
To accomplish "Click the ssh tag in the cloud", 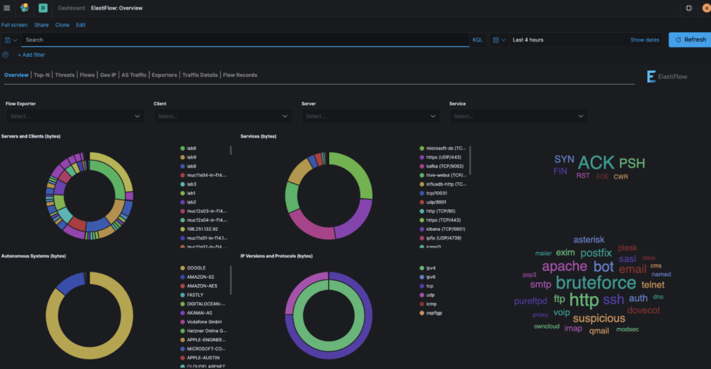I will click(x=614, y=300).
